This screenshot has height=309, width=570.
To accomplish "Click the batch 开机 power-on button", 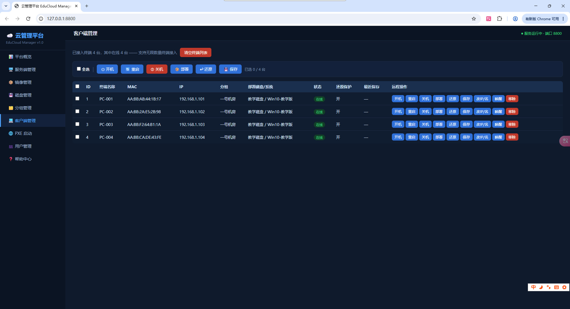I will pos(107,69).
